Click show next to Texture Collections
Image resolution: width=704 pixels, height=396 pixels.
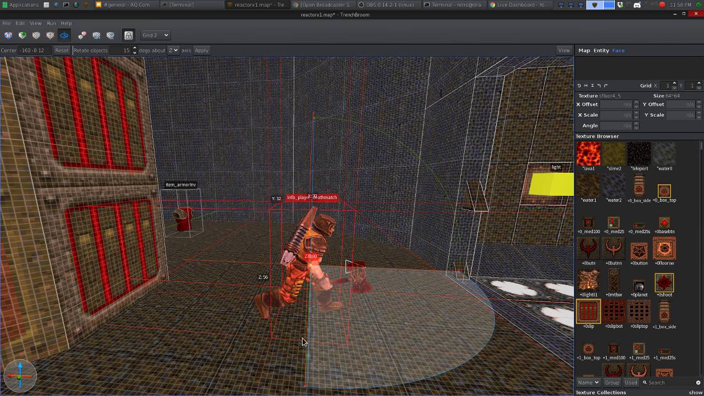tap(696, 393)
